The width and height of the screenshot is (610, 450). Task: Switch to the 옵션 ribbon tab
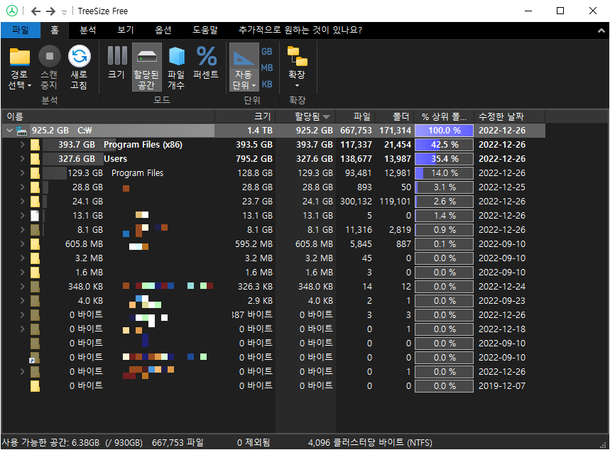tap(163, 30)
